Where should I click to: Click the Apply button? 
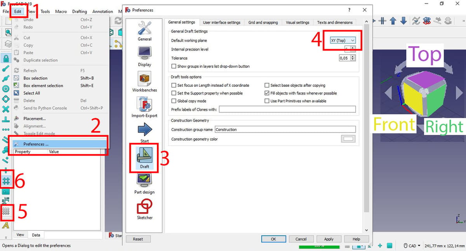[329, 239]
